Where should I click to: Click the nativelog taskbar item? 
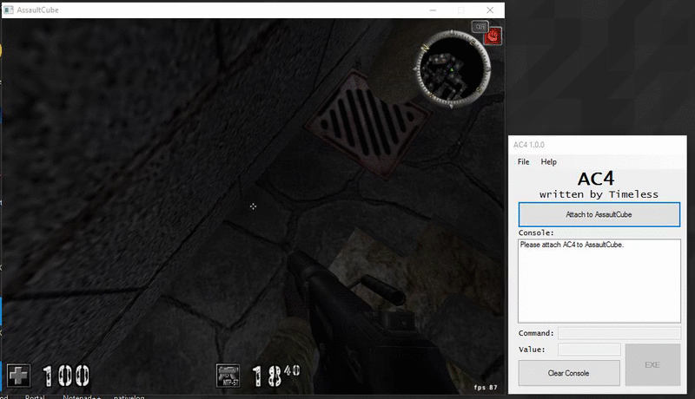point(129,396)
